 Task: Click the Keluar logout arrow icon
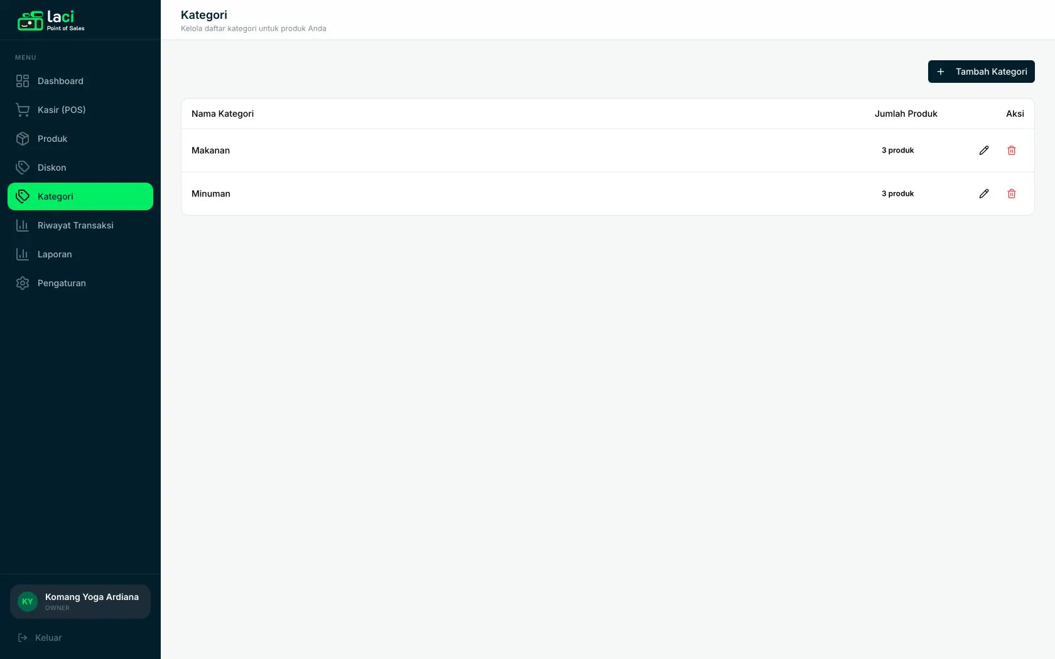[23, 638]
